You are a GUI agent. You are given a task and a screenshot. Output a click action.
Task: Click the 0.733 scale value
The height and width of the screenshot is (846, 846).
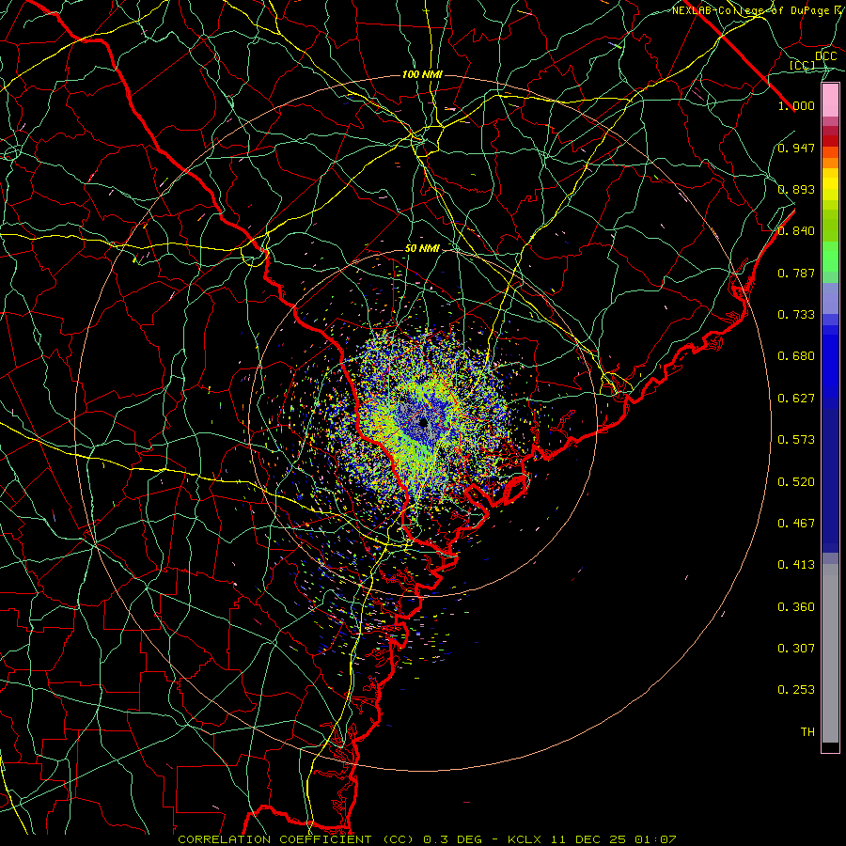(796, 315)
